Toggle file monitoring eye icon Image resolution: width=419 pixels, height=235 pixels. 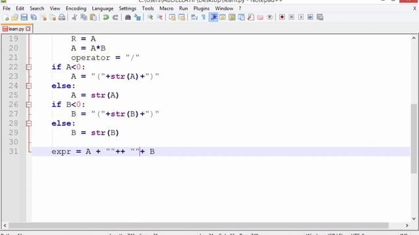pyautogui.click(x=270, y=18)
